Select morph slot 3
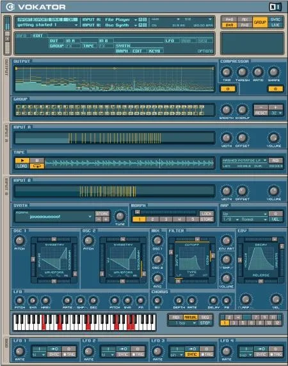The width and height of the screenshot is (288, 366). tap(166, 219)
